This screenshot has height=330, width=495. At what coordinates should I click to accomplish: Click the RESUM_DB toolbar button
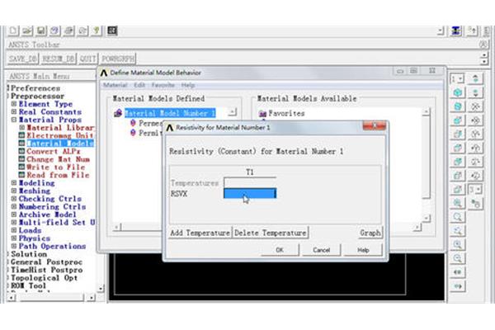click(x=59, y=59)
